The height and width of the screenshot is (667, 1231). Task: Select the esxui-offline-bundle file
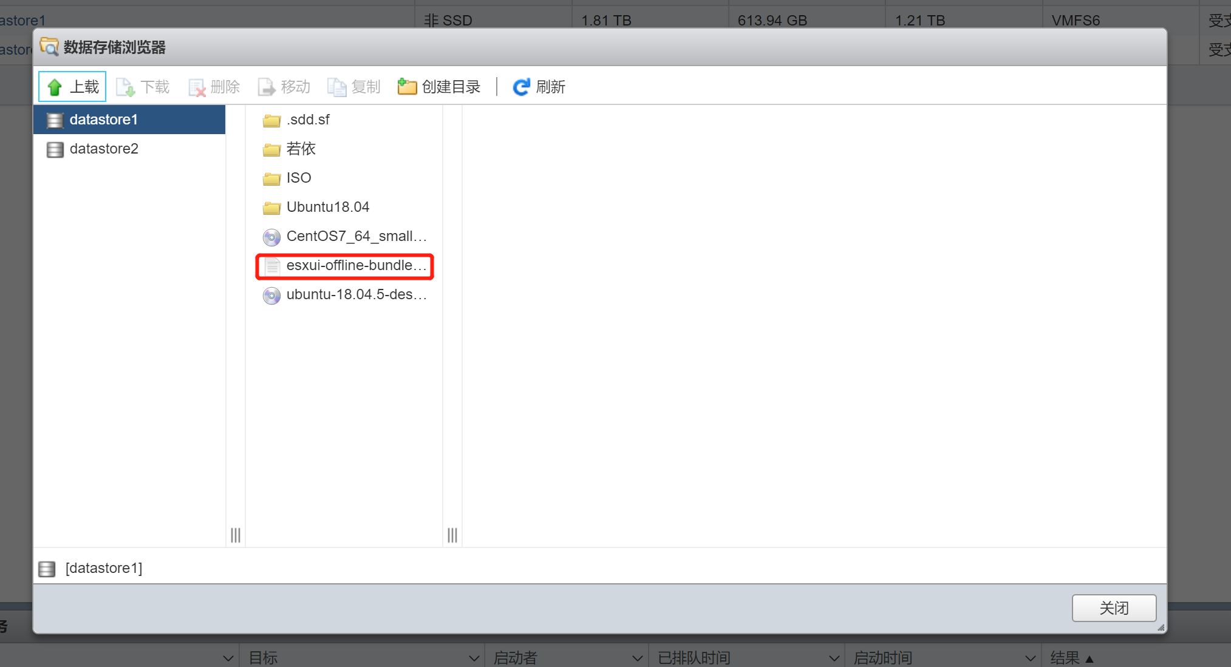click(356, 265)
